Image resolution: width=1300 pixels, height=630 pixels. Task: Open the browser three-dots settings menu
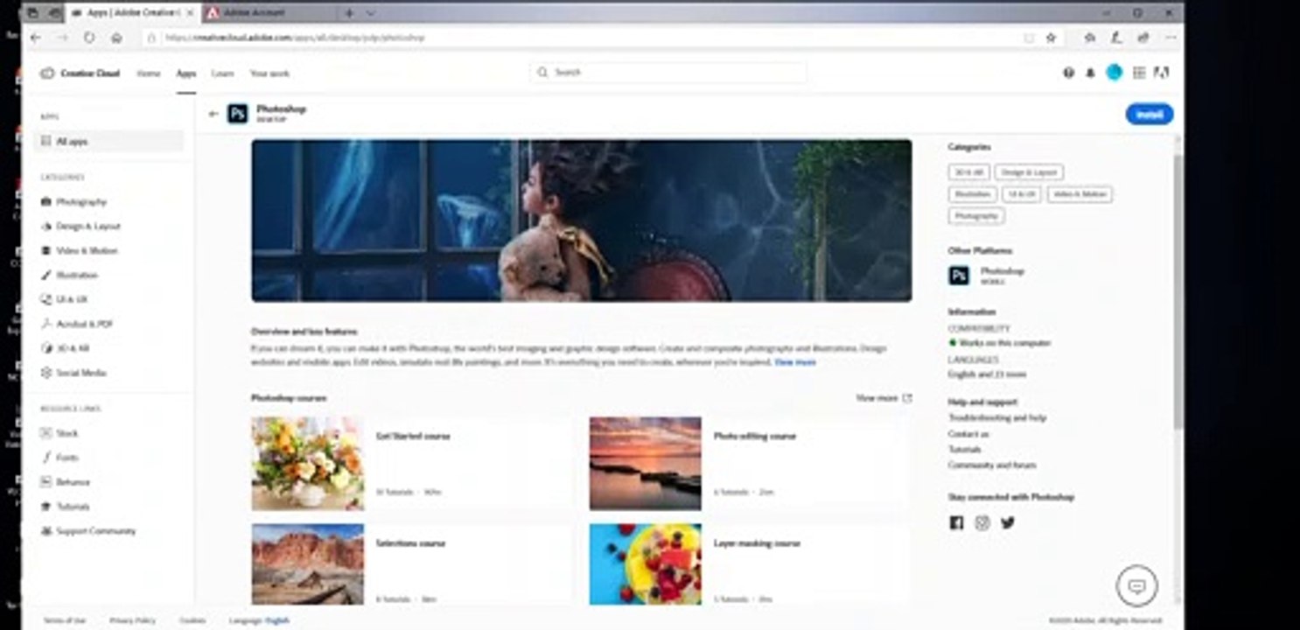click(1171, 38)
